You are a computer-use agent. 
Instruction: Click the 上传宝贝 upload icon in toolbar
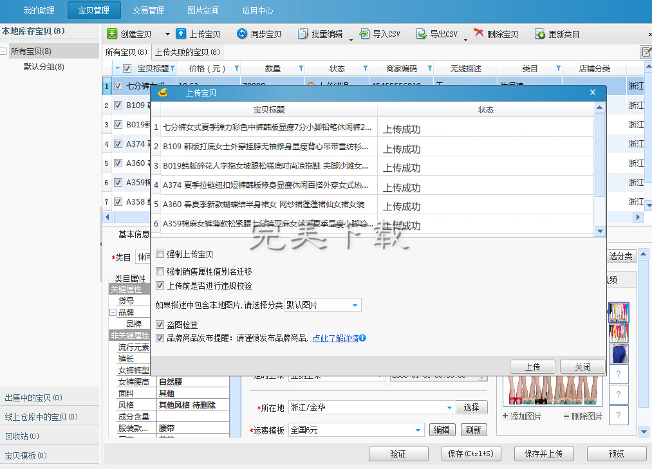181,33
